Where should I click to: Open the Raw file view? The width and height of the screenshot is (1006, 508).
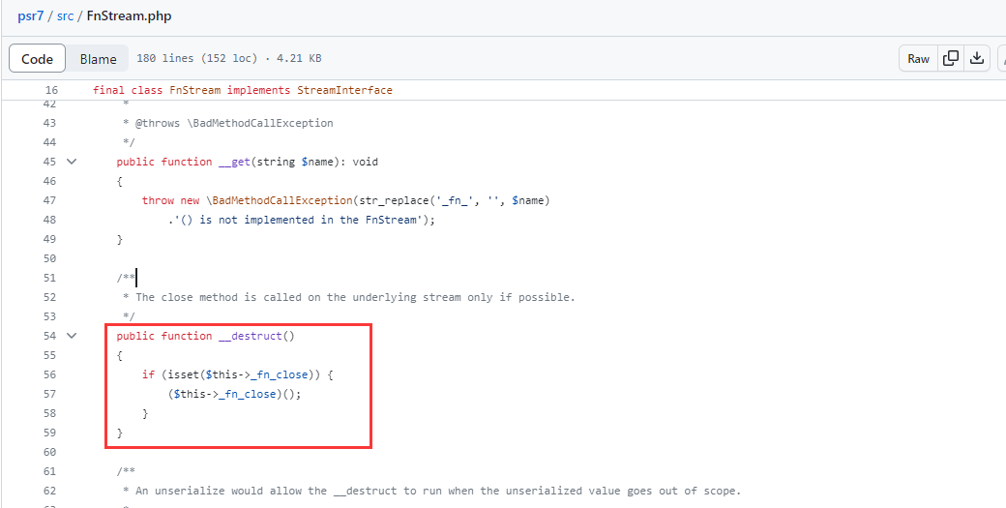[918, 58]
